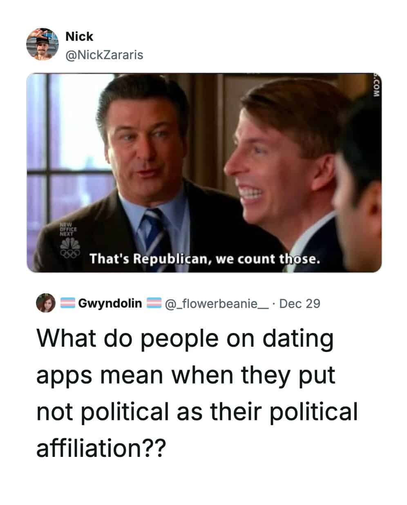Open the meme image attachment
The image size is (407, 505).
(x=204, y=173)
